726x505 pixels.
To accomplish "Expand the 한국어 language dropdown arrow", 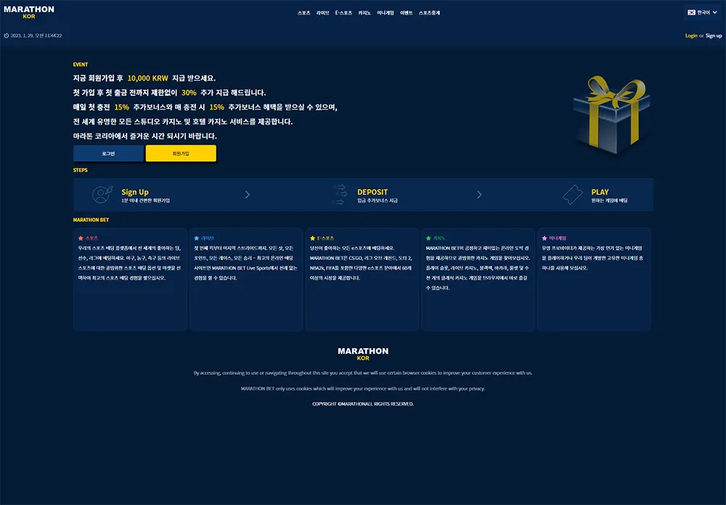I will (x=715, y=12).
